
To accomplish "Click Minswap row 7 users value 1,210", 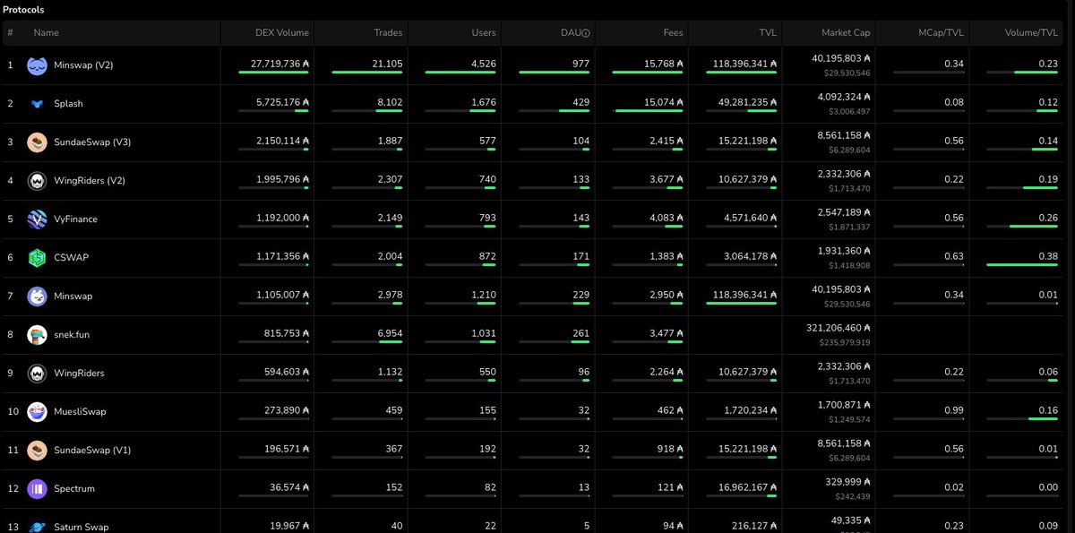I will pos(484,294).
